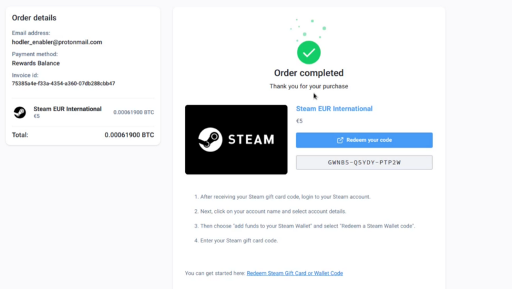Image resolution: width=512 pixels, height=289 pixels.
Task: Click the small Steam logo icon in order details
Action: pyautogui.click(x=20, y=112)
